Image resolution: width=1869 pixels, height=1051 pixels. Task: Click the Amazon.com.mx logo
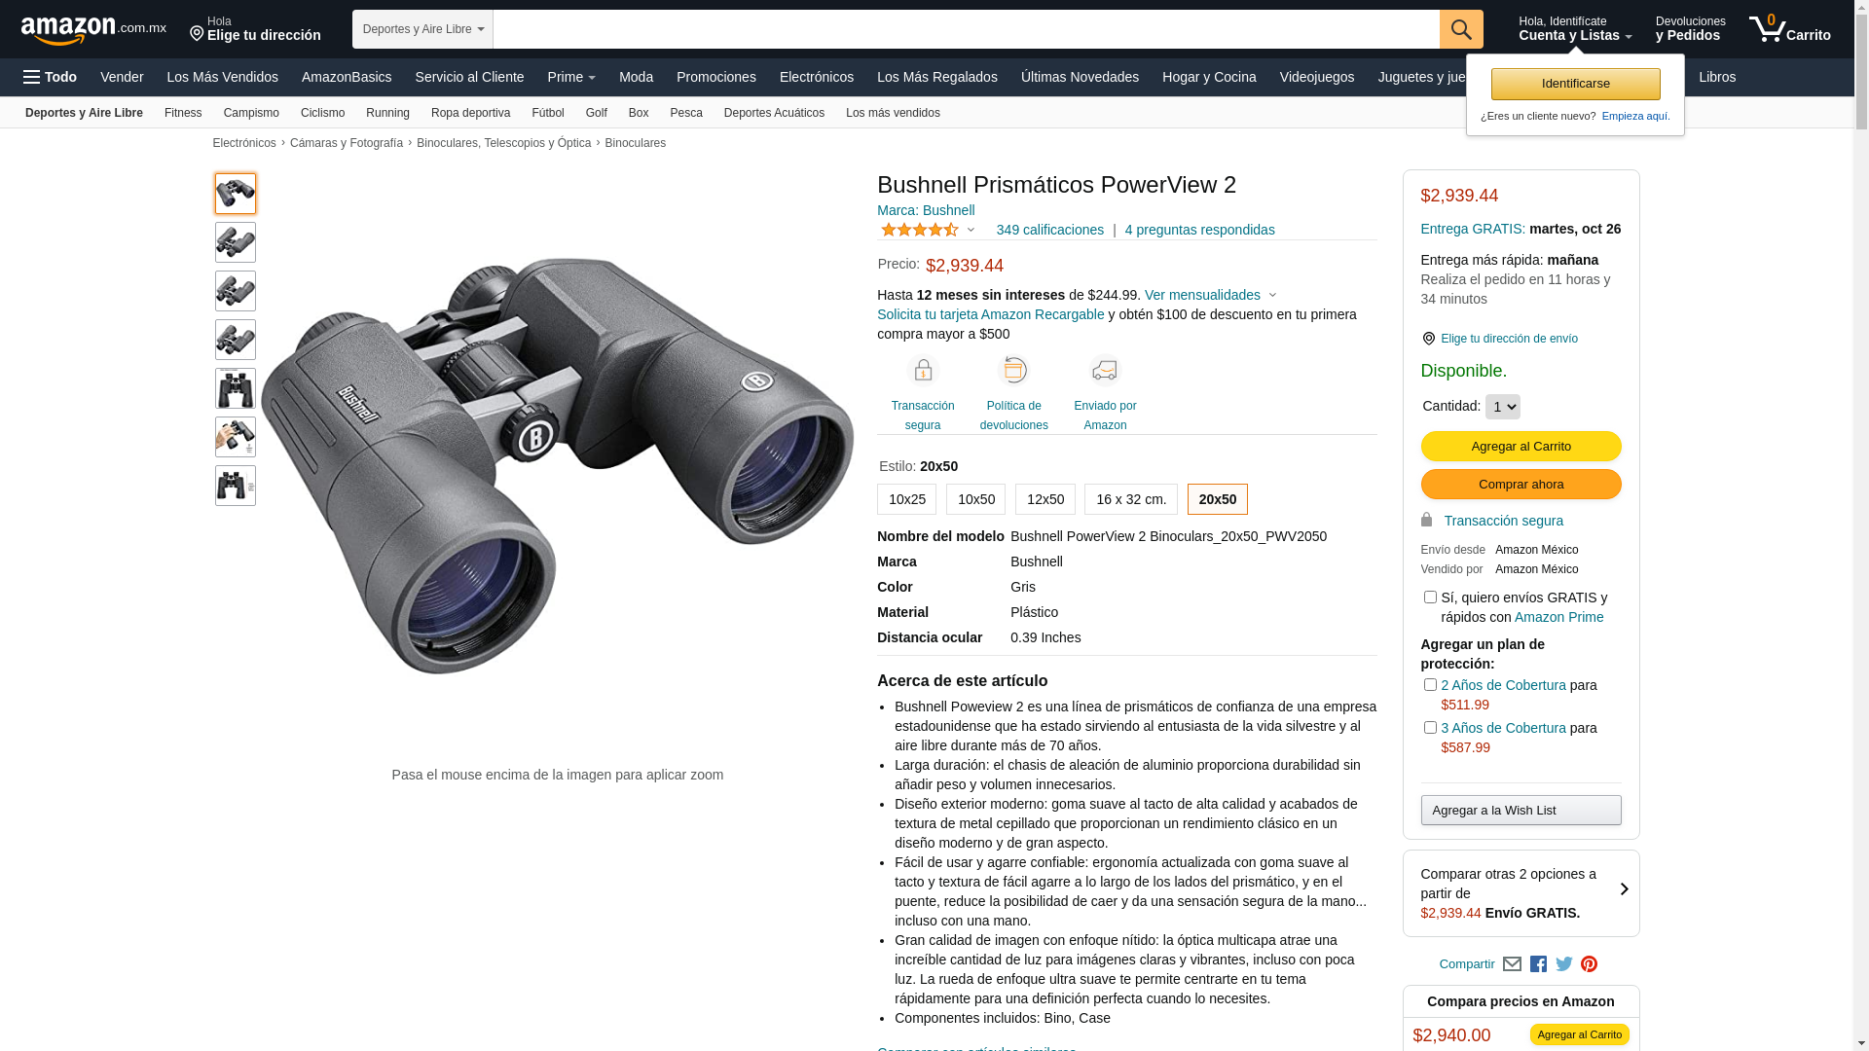pos(93,30)
